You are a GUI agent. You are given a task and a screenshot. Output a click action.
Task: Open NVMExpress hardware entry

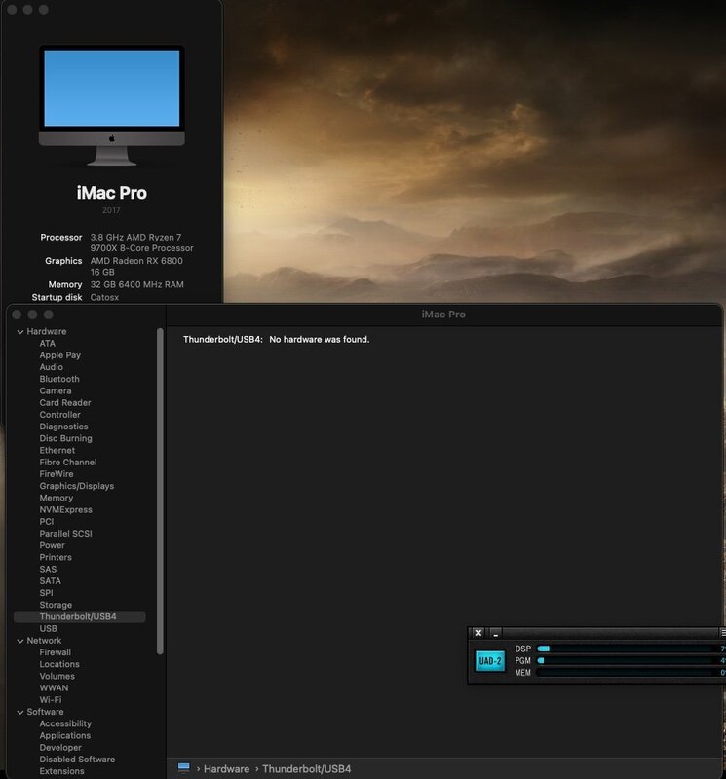point(65,510)
